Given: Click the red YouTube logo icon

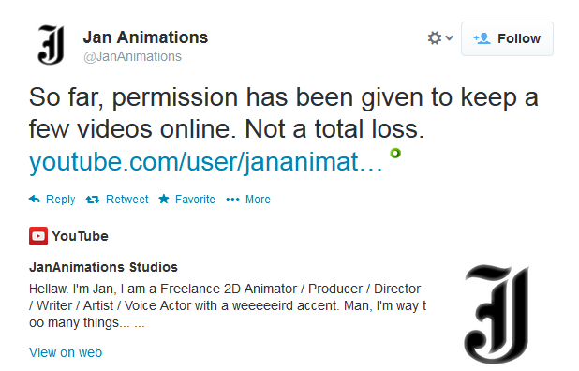Looking at the screenshot, I should [x=38, y=236].
